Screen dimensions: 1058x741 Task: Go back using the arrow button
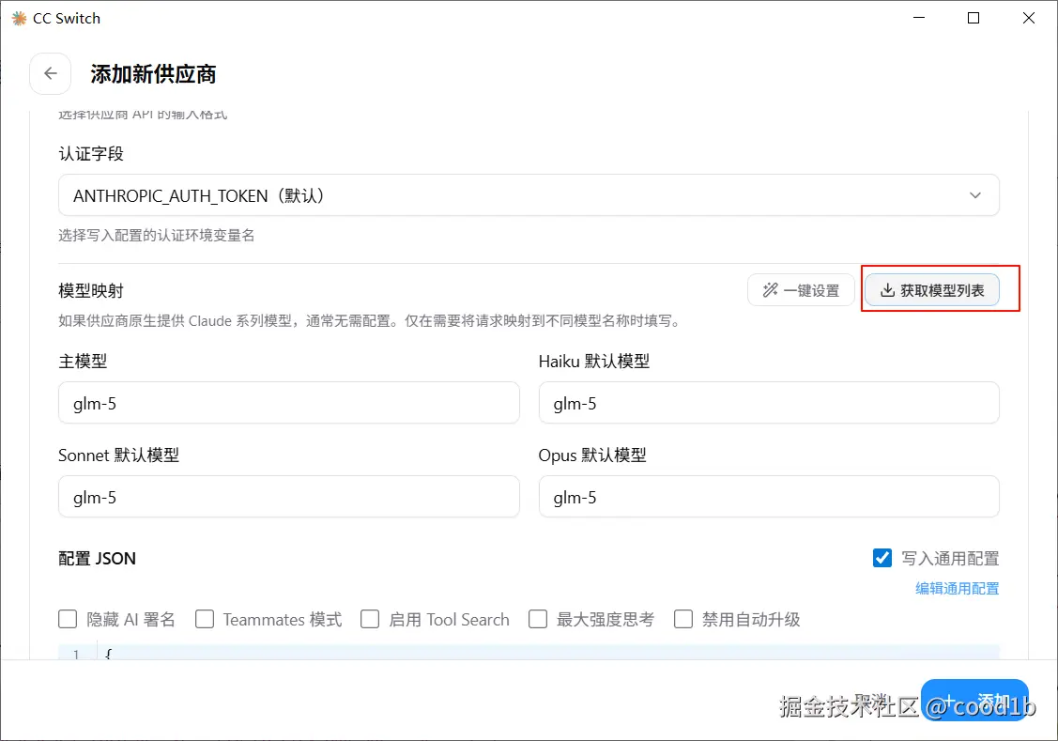click(x=51, y=73)
